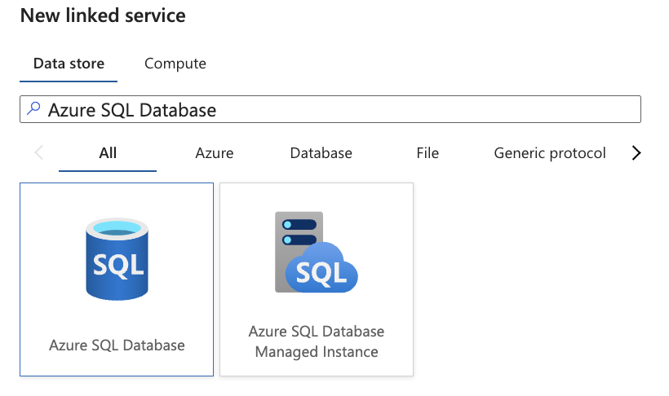
Task: Select the Azure SQL Database tile label
Action: 117,345
